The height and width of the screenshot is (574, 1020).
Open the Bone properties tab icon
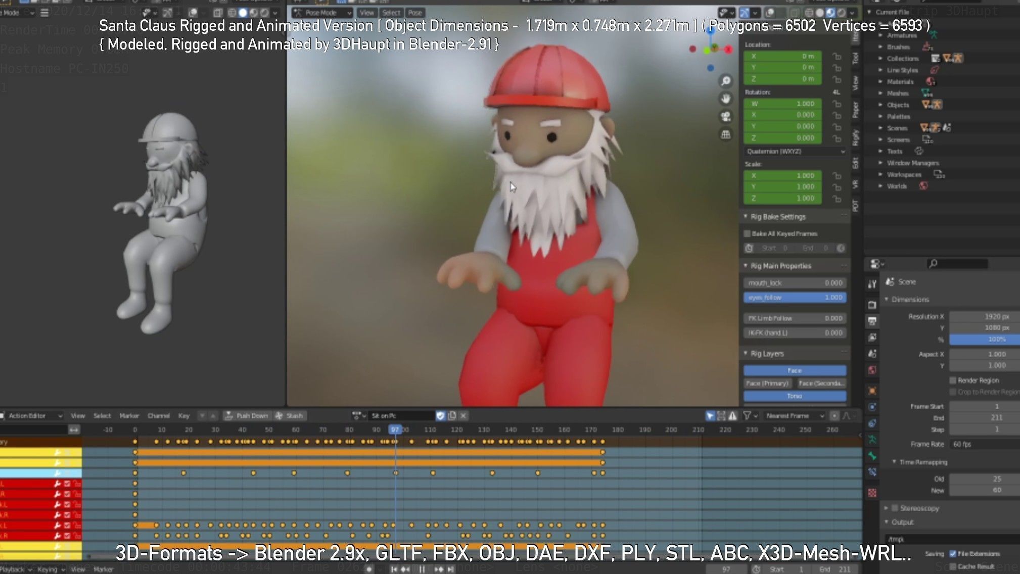872,456
